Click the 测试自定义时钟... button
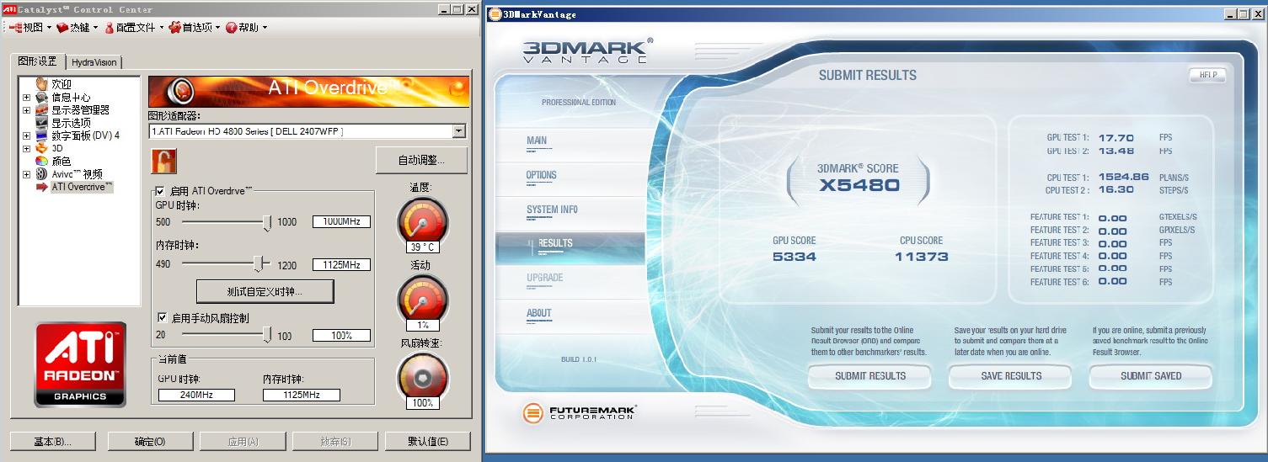The height and width of the screenshot is (462, 1268). [265, 291]
